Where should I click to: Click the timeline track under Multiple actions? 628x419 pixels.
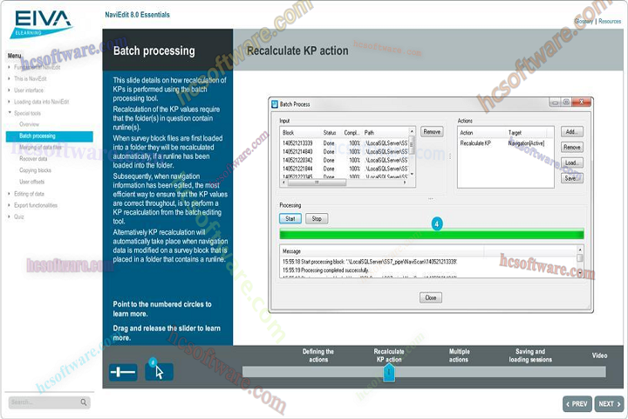tap(458, 372)
